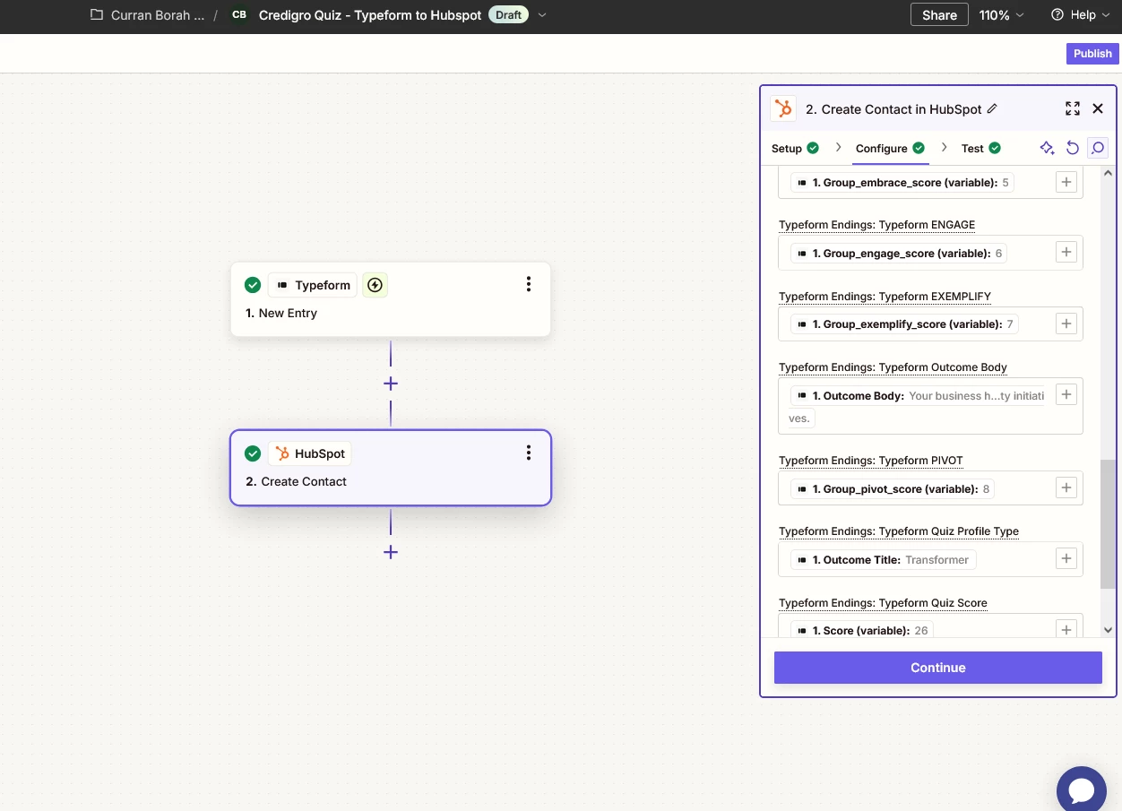Switch to the Configure tab
This screenshot has height=811, width=1122.
click(x=890, y=148)
